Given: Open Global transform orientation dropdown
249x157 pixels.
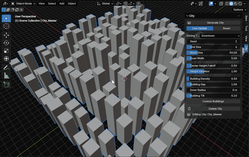Looking at the screenshot, I should point(105,3).
